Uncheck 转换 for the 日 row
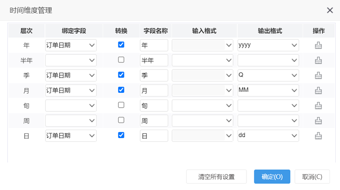The height and width of the screenshot is (190, 340). click(121, 135)
